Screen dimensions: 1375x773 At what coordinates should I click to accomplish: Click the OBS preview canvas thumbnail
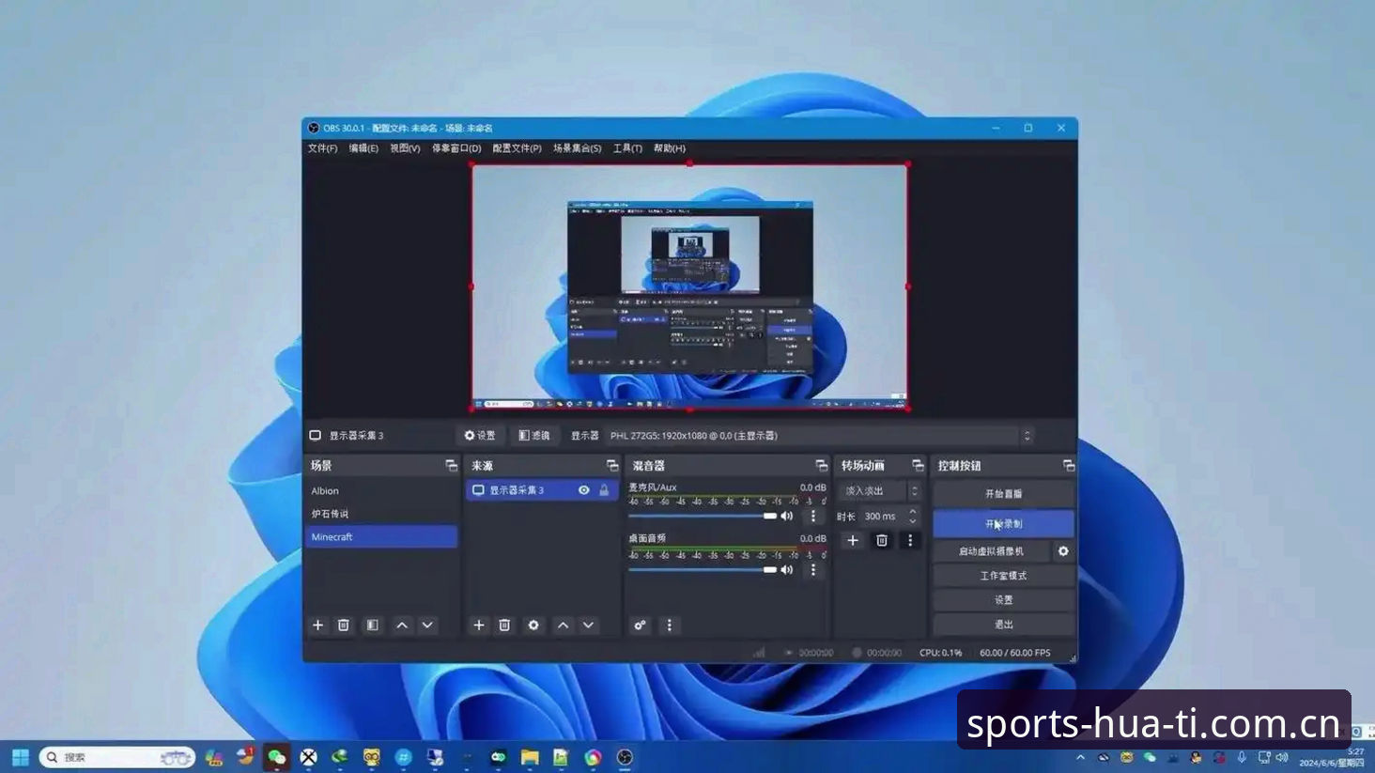[689, 287]
